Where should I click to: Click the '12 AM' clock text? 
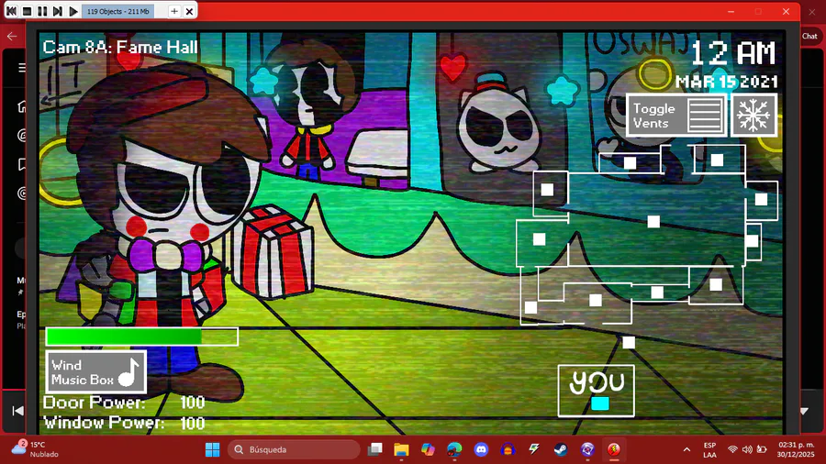(x=732, y=53)
